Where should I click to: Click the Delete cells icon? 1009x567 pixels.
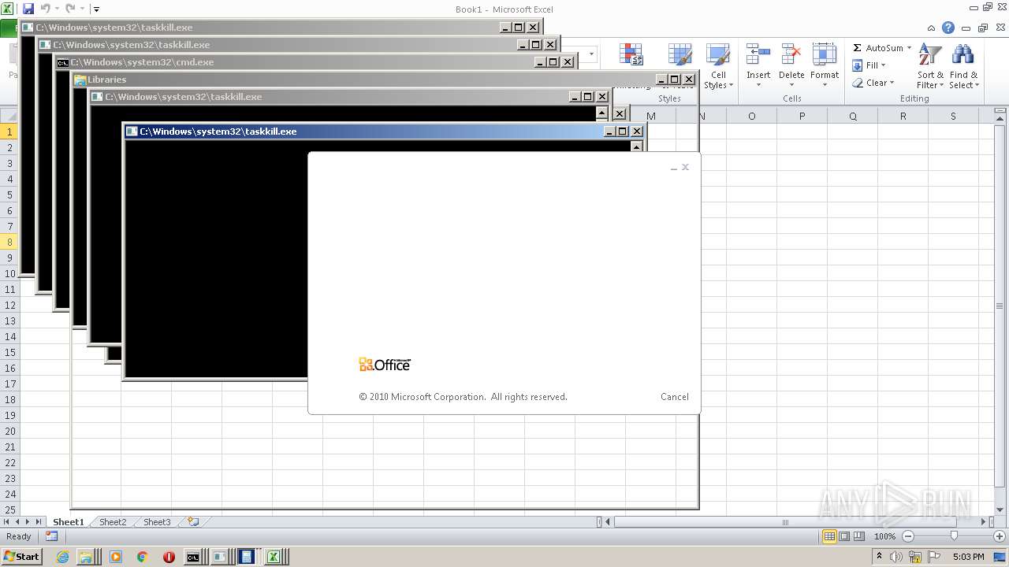[791, 55]
